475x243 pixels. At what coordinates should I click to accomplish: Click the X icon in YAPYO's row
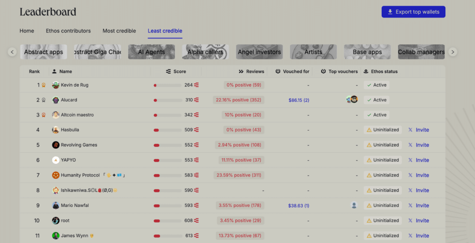coord(410,160)
